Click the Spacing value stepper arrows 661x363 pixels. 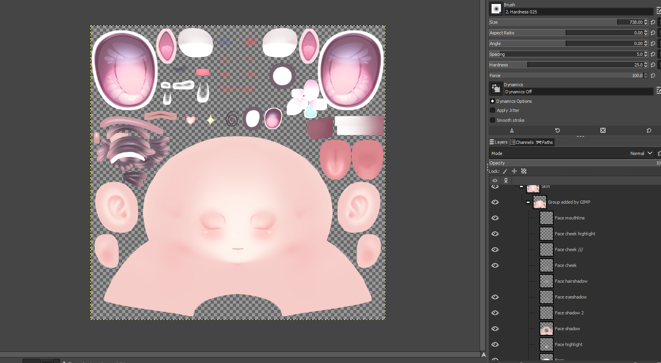click(646, 54)
